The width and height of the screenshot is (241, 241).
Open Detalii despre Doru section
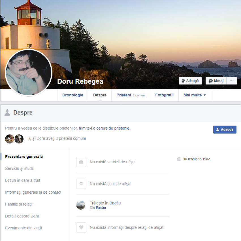click(22, 216)
